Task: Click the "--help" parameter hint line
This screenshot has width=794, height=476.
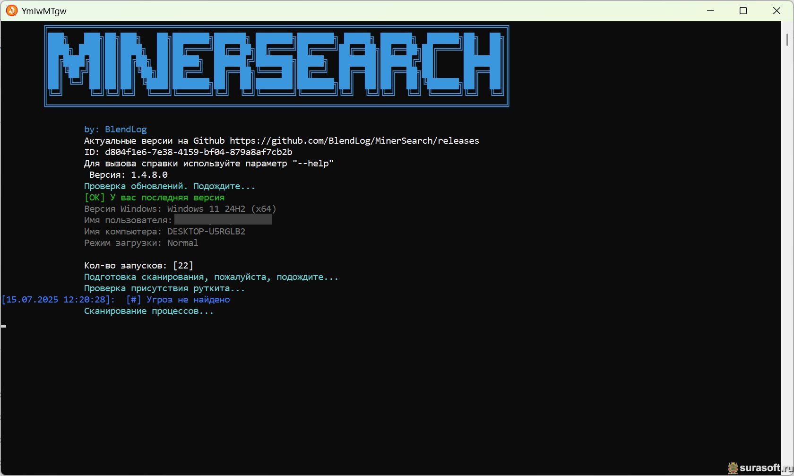Action: point(209,164)
